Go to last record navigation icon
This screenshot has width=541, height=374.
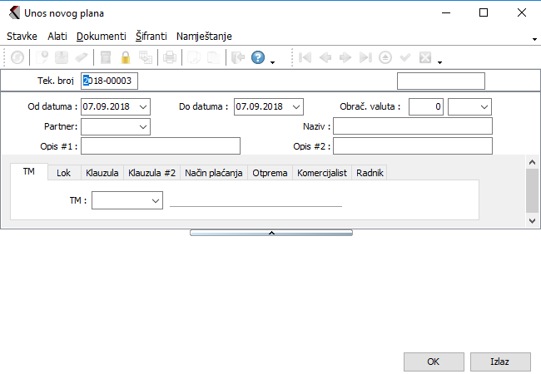(x=365, y=57)
